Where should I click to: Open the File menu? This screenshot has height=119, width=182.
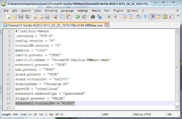pos(6,11)
